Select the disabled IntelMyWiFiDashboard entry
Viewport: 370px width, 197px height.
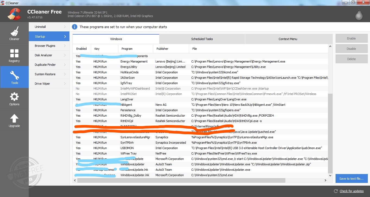200,88
